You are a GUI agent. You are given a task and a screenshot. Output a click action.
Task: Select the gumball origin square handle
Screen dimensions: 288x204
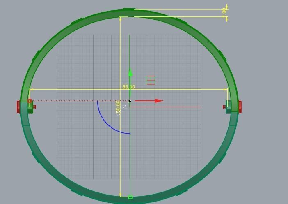(130, 100)
